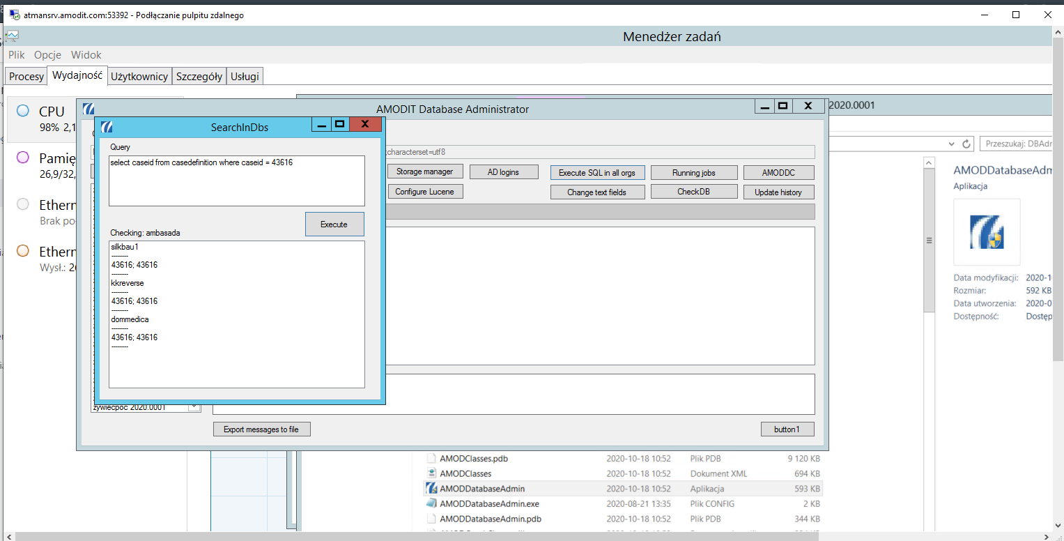The width and height of the screenshot is (1064, 541).
Task: Click the AMODDatabaseAdmin.pdb file icon
Action: coord(431,519)
